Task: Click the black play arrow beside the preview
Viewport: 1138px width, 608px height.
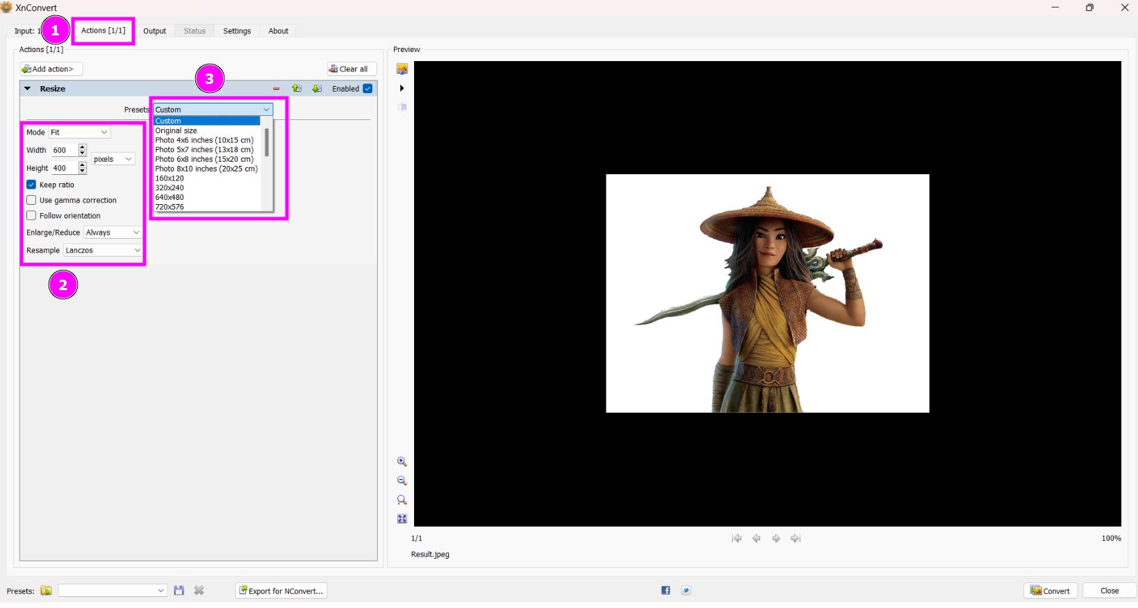Action: 402,88
